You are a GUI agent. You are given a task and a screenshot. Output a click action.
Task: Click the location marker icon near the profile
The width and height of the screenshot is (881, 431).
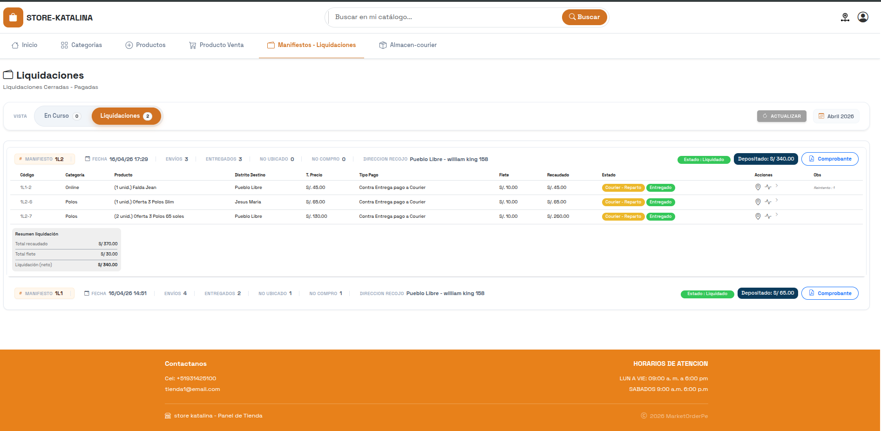coord(845,17)
